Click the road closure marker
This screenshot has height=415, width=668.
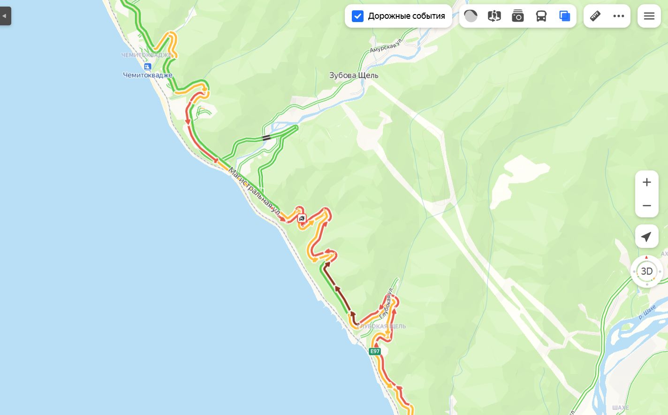click(266, 138)
